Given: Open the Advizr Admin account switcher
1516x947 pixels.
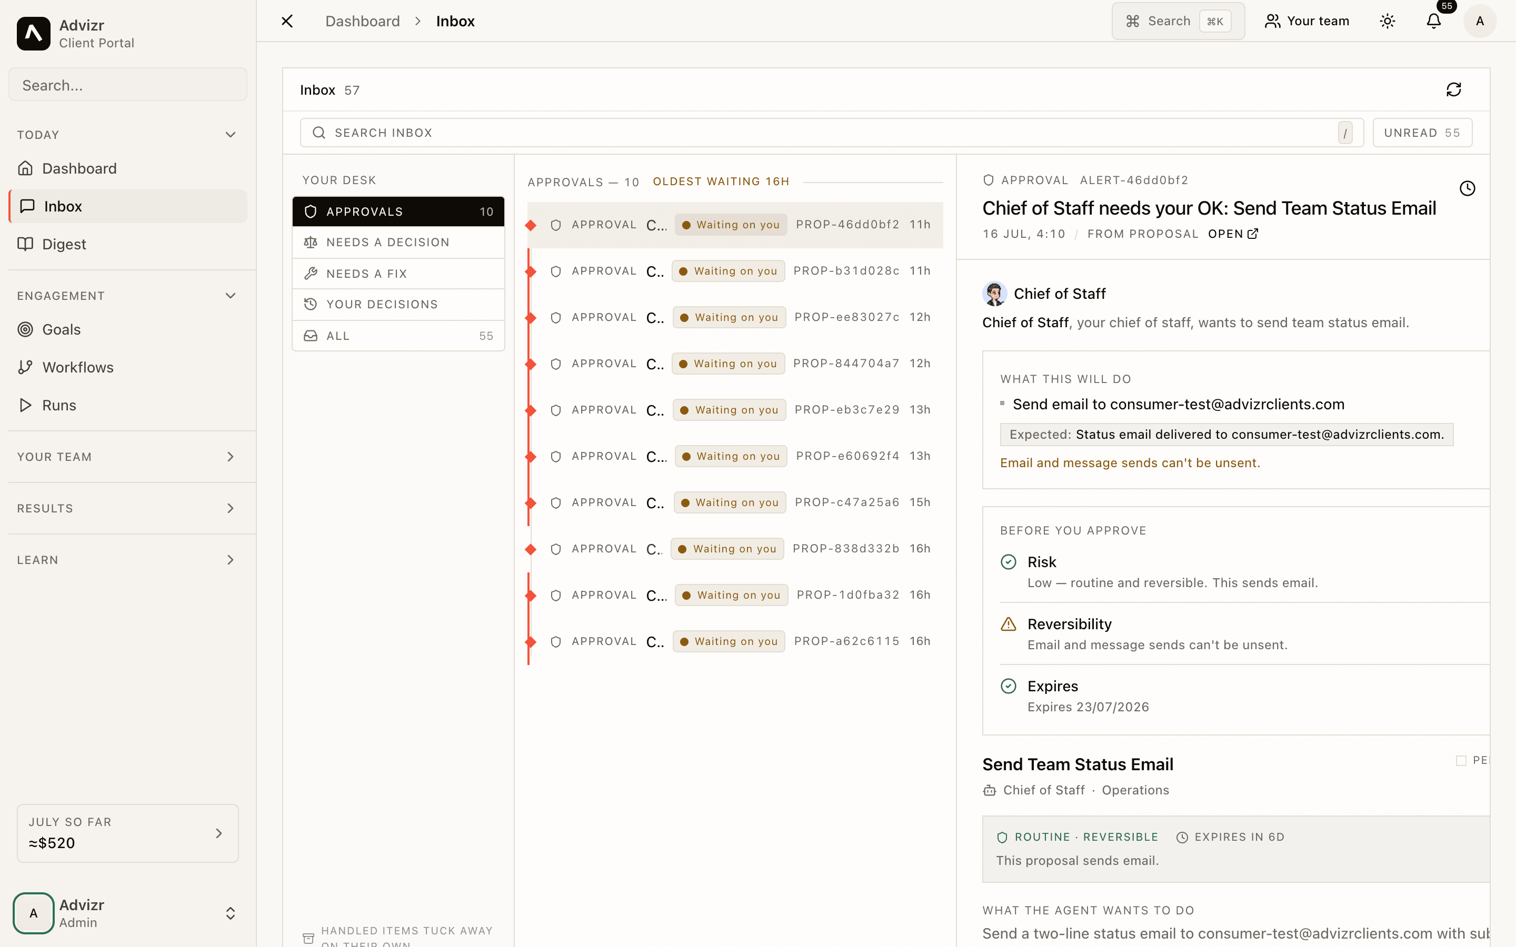Looking at the screenshot, I should pos(128,913).
